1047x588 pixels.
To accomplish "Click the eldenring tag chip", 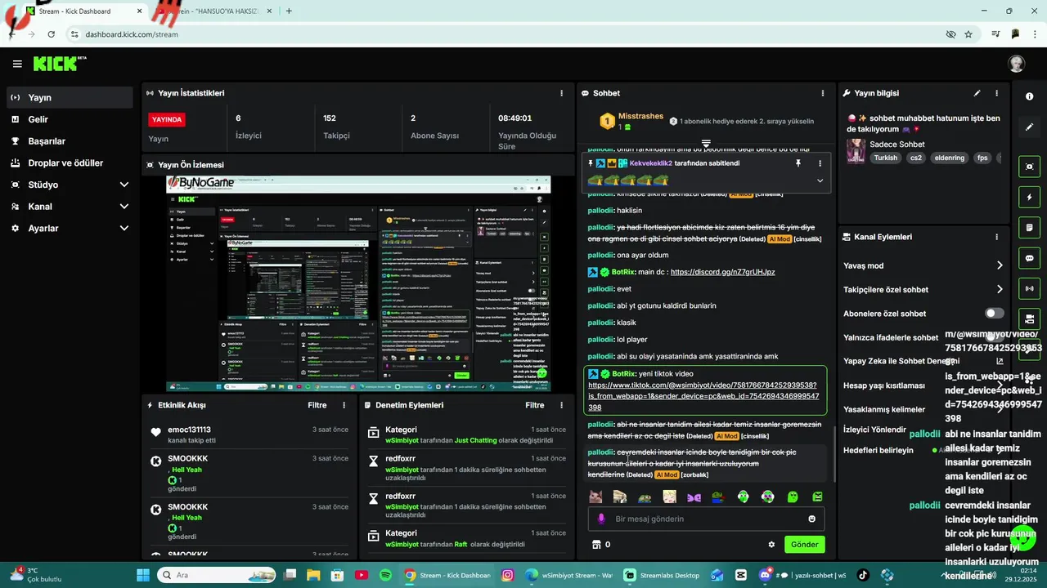I will [950, 158].
